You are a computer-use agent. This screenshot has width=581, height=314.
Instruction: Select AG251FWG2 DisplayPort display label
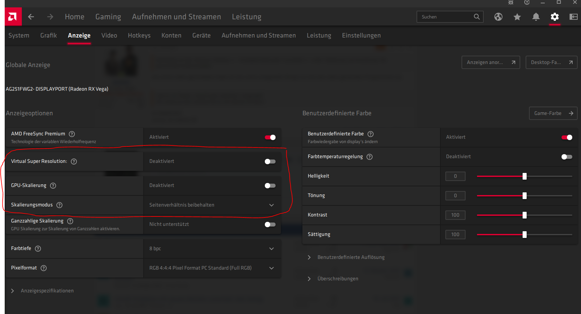click(x=57, y=89)
